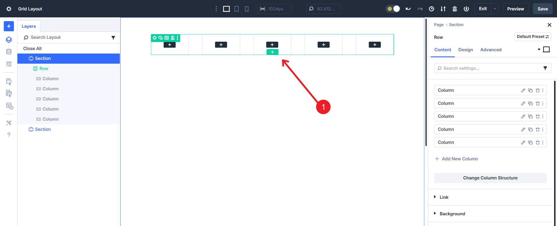Select the Layers tab
Viewport: 557px width, 226px height.
coord(29,26)
